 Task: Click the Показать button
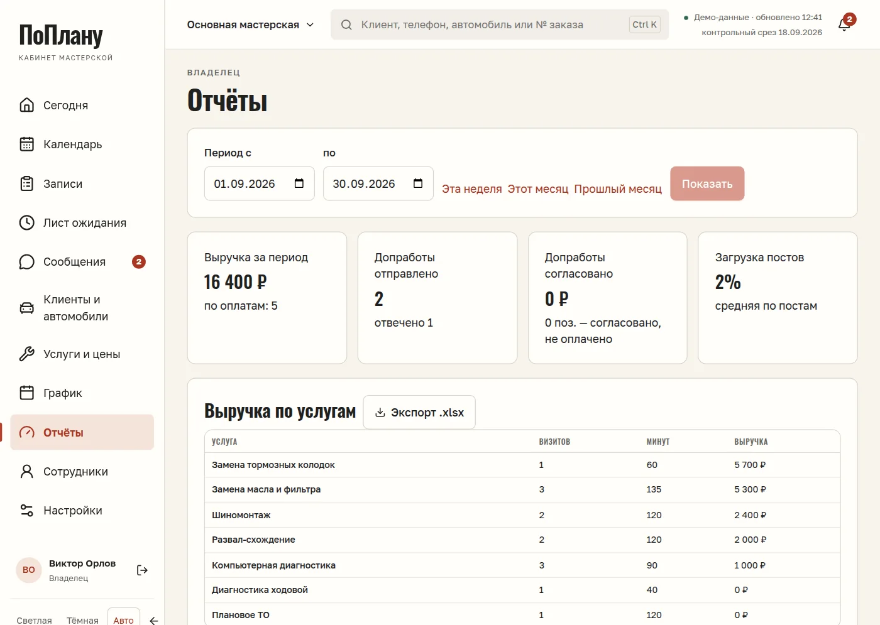[707, 183]
